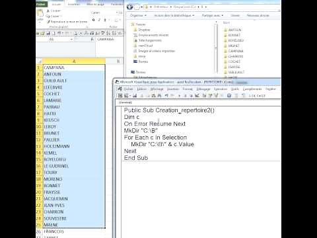Click the Nom column header in Explorer
The image size is (317, 238).
point(227,22)
